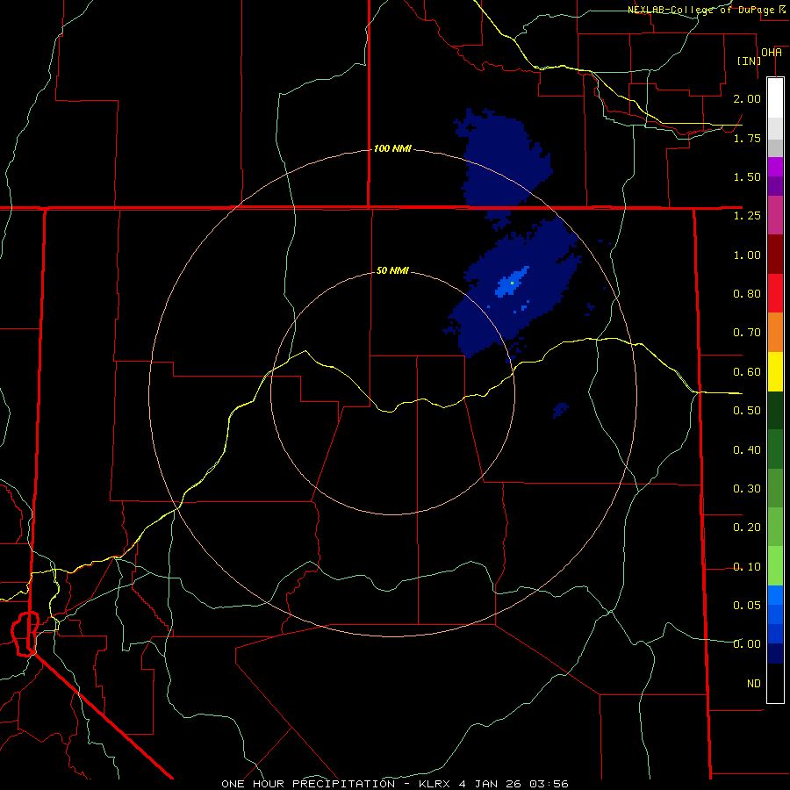Click the 1.50 legend value

(747, 176)
